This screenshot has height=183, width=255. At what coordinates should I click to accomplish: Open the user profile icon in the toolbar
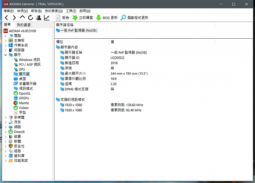(x=39, y=18)
